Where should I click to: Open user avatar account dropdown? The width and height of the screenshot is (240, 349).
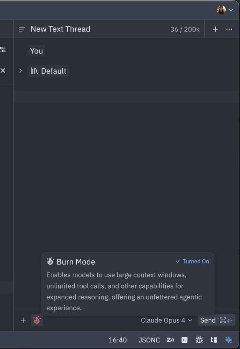pos(225,10)
